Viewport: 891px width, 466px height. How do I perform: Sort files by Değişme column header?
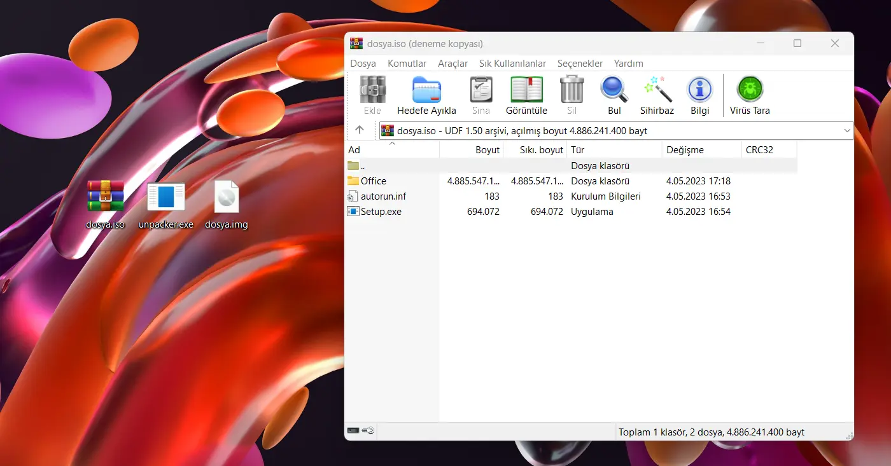[702, 150]
